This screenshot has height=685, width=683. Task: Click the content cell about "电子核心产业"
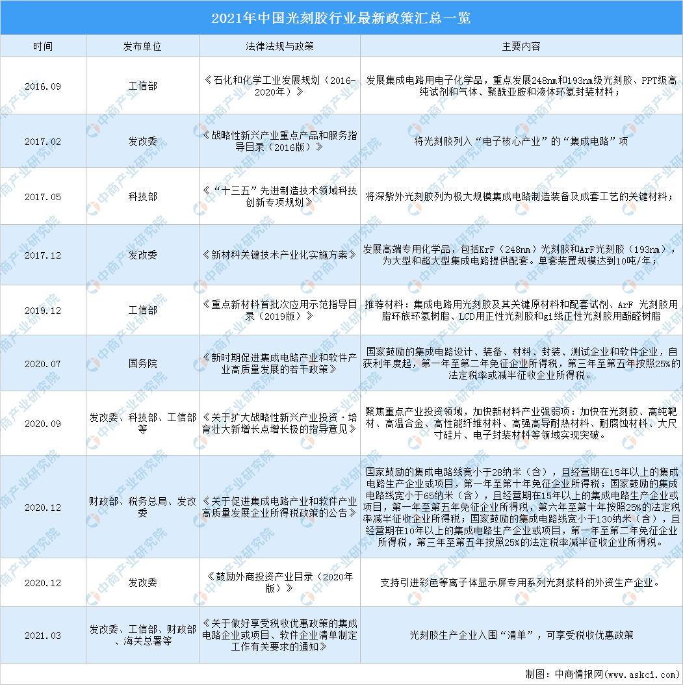[x=521, y=142]
